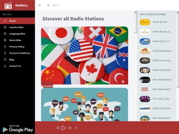Click the search magnifier icon
The image size is (179, 134).
click(x=48, y=5)
